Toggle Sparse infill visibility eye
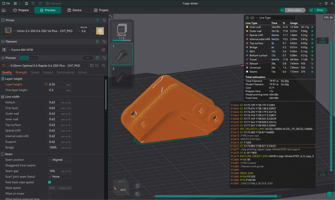 click(312, 35)
